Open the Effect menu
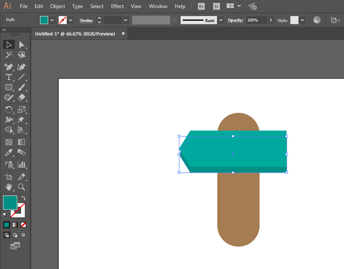The height and width of the screenshot is (269, 344). click(x=117, y=6)
